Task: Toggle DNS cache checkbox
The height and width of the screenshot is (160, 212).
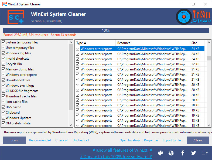Action: tap(4, 107)
